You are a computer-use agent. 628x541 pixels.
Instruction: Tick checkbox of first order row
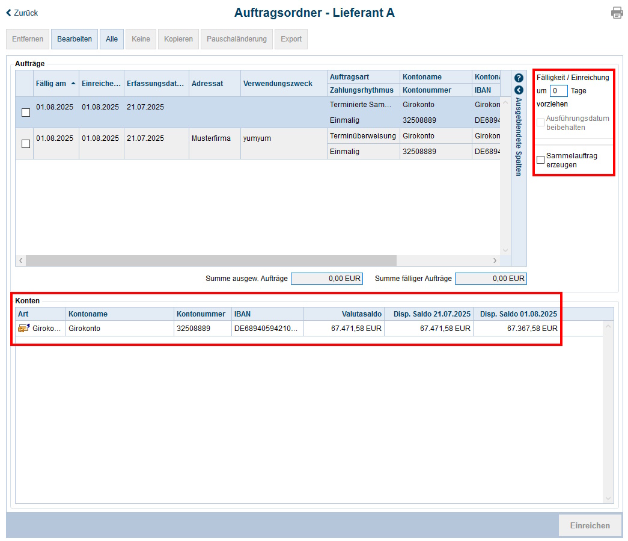25,113
